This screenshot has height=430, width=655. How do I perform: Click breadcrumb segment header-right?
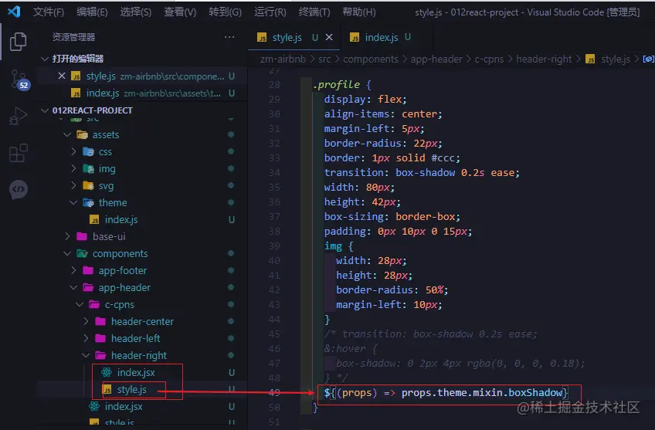click(544, 59)
